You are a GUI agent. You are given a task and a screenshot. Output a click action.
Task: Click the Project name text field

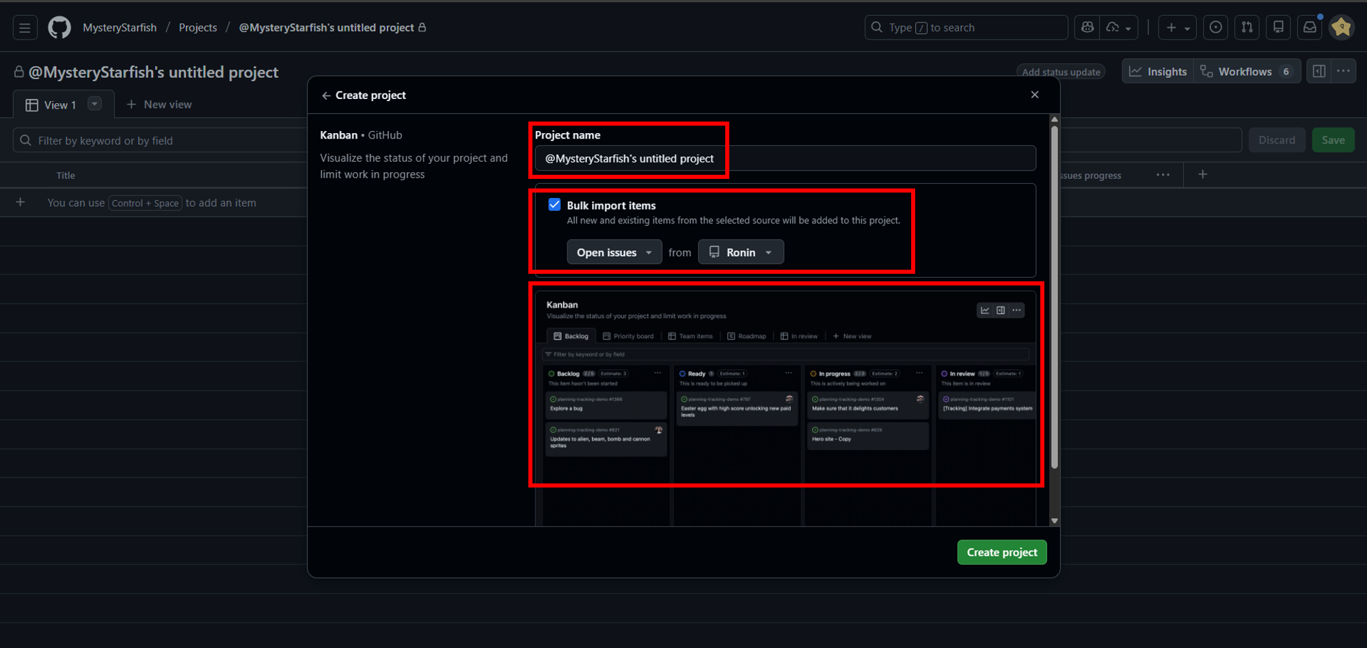pyautogui.click(x=785, y=158)
